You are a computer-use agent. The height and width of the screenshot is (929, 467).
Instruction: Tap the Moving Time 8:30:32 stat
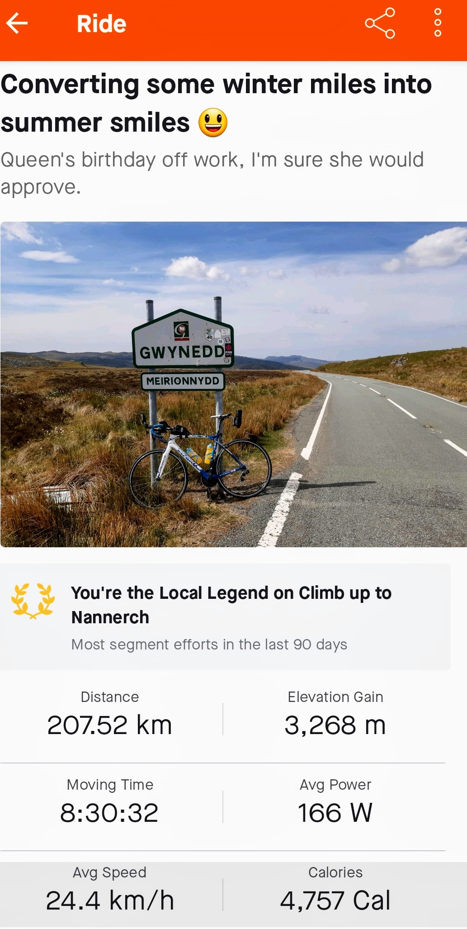(110, 802)
